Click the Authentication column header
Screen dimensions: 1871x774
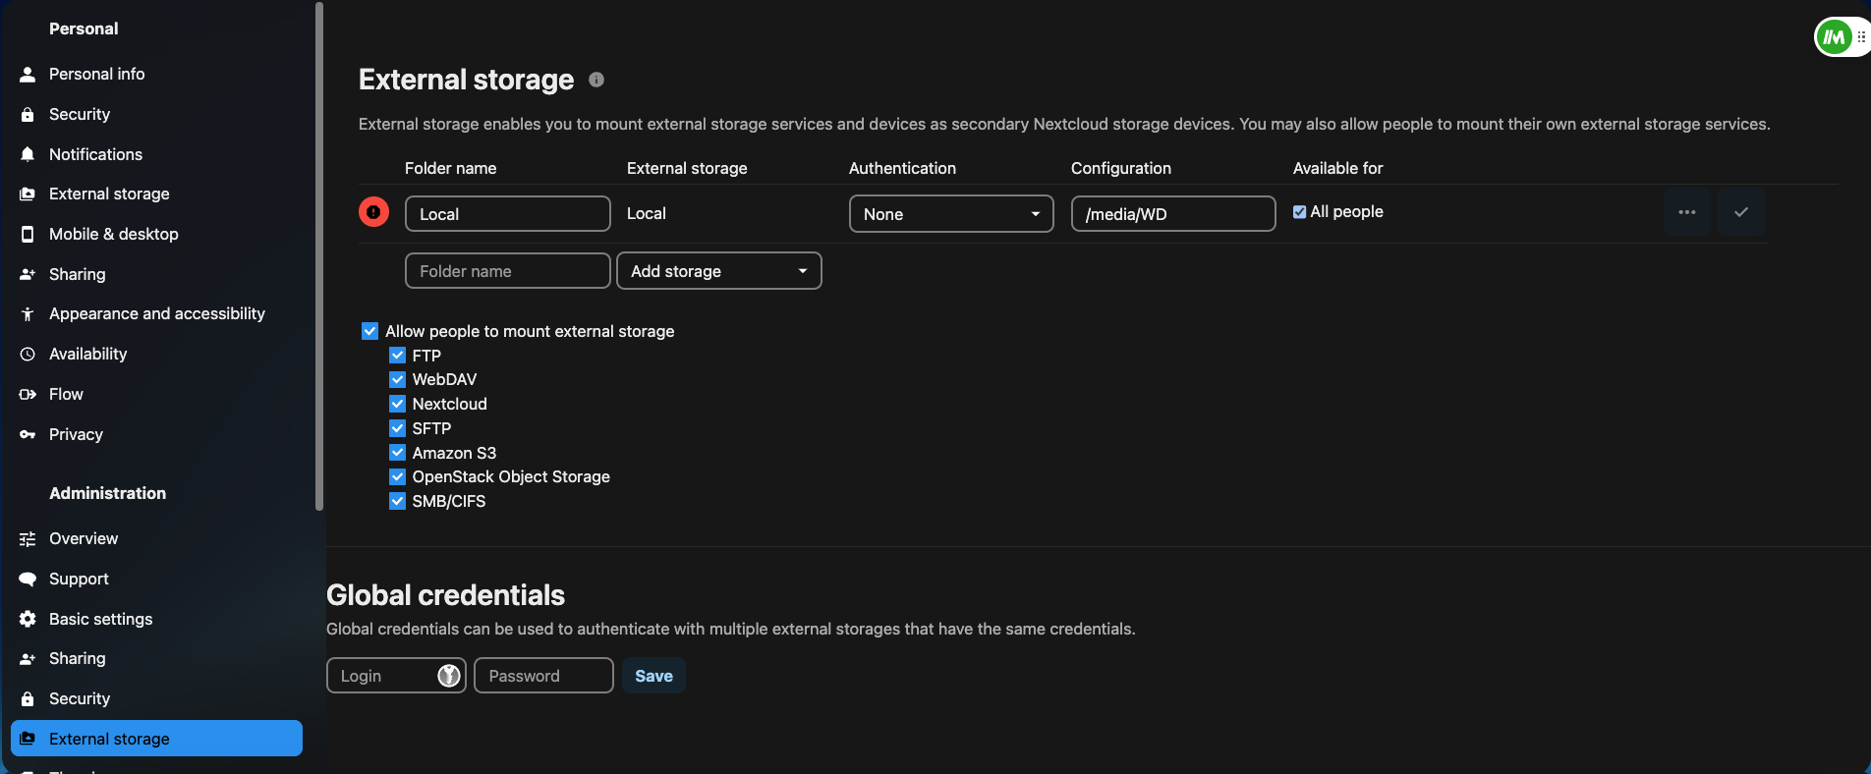[902, 168]
